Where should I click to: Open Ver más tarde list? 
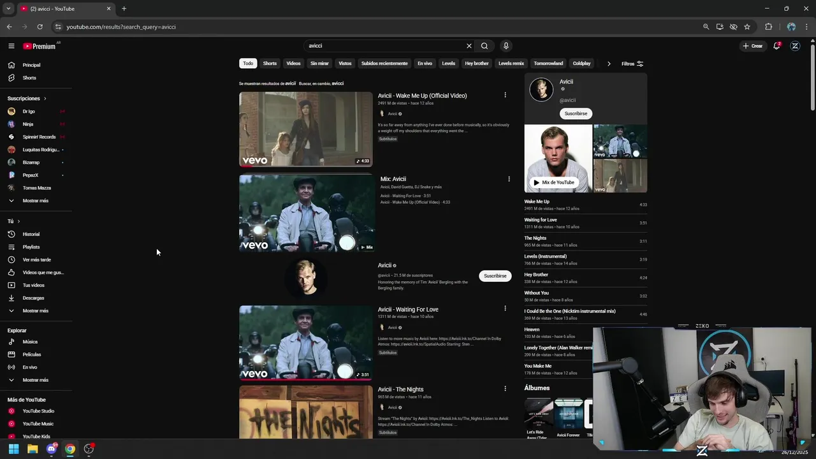pyautogui.click(x=36, y=259)
